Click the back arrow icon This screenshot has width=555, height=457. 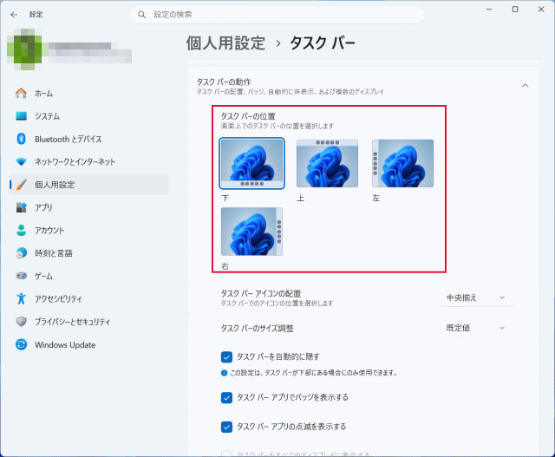pyautogui.click(x=14, y=15)
